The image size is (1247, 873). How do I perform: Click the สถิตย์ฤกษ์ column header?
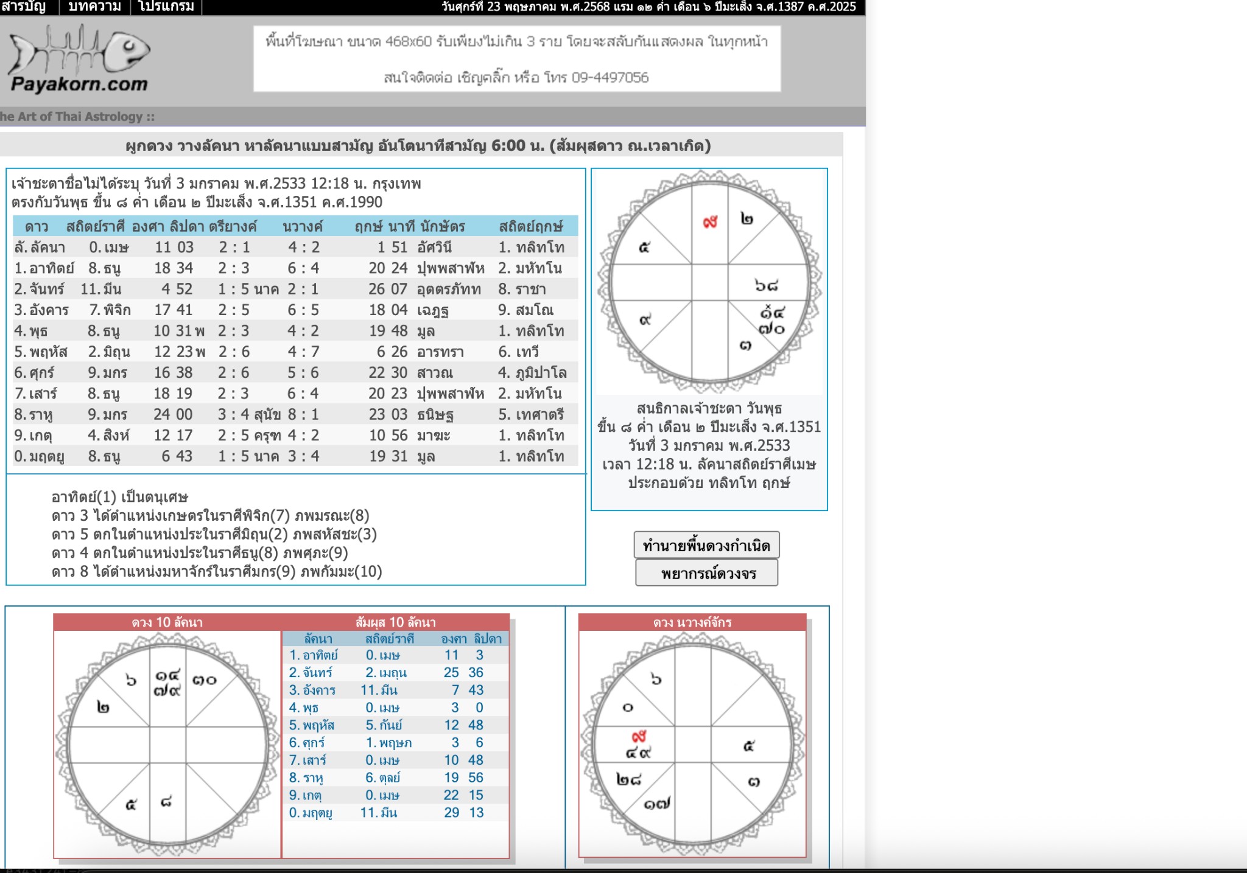coord(531,226)
